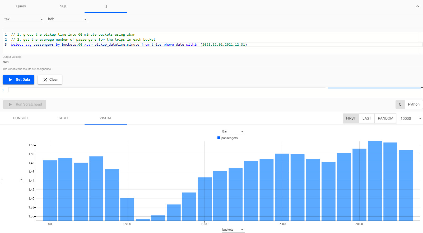This screenshot has width=423, height=233.
Task: Click the comment text on line 2
Action: tap(83, 40)
